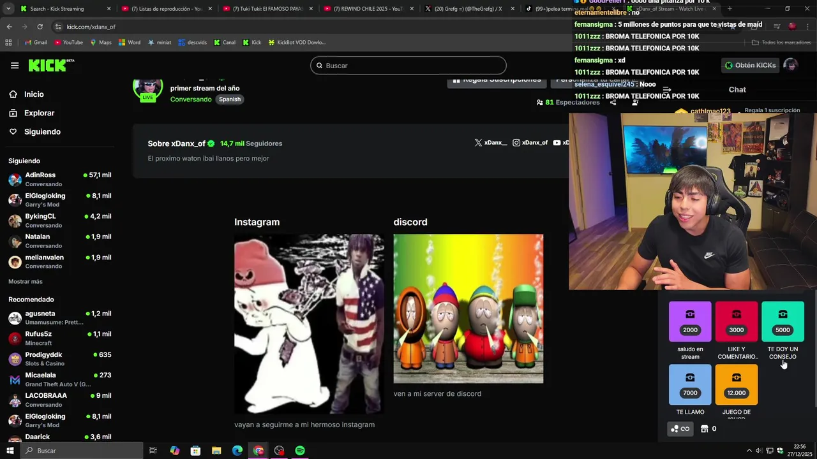Click the Conversando category link
The image size is (817, 459).
(191, 99)
